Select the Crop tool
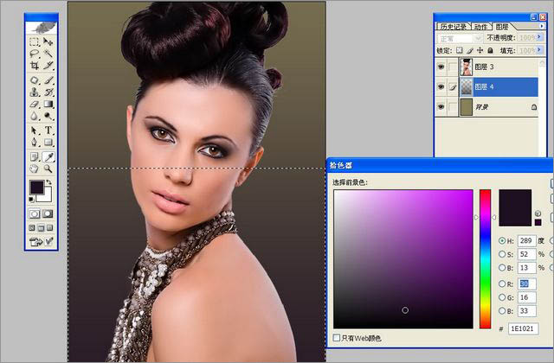Image resolution: width=554 pixels, height=363 pixels. pos(35,66)
